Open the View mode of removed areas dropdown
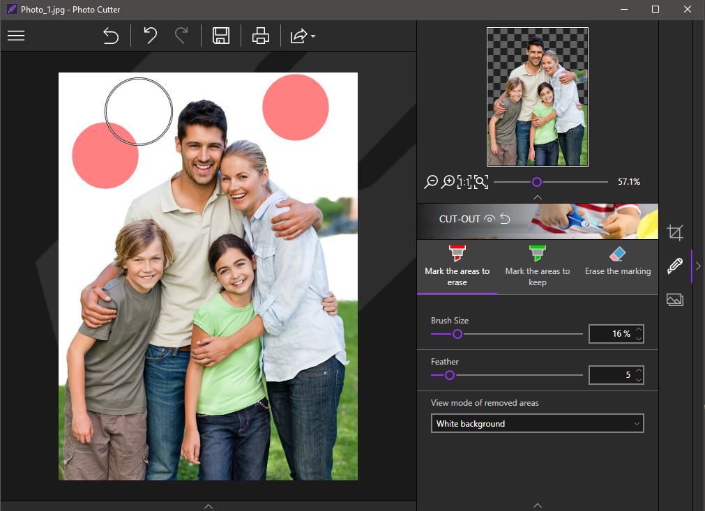 (537, 423)
